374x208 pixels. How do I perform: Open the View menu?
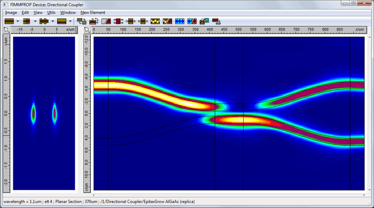click(38, 12)
